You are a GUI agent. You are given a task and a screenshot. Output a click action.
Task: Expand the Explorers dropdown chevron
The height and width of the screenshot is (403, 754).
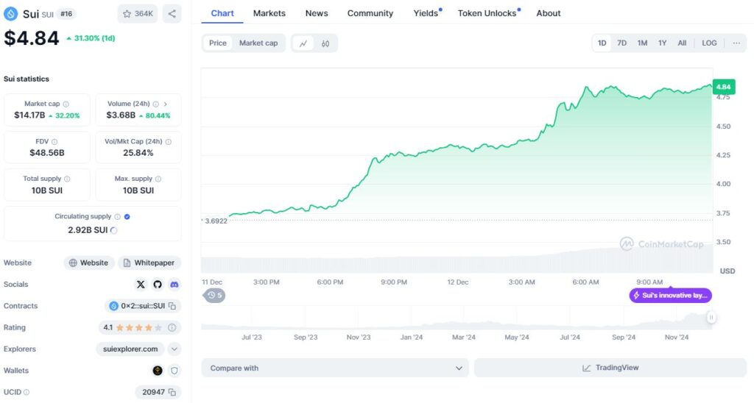click(174, 349)
